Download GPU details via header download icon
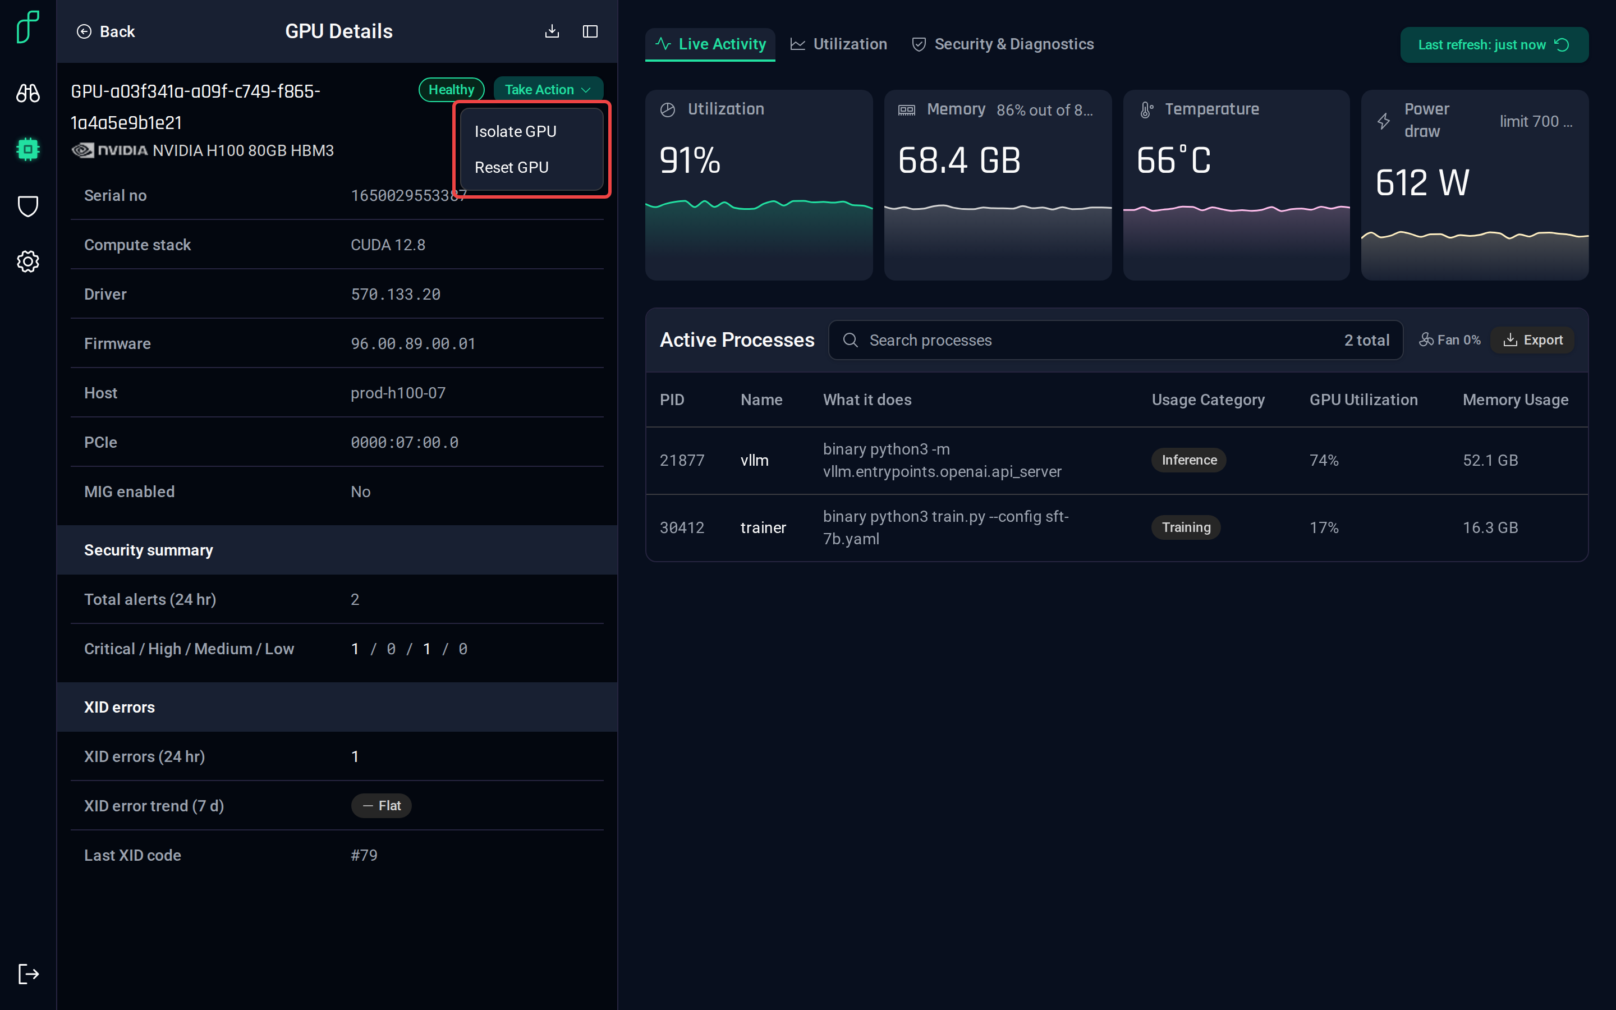This screenshot has width=1616, height=1010. (552, 31)
